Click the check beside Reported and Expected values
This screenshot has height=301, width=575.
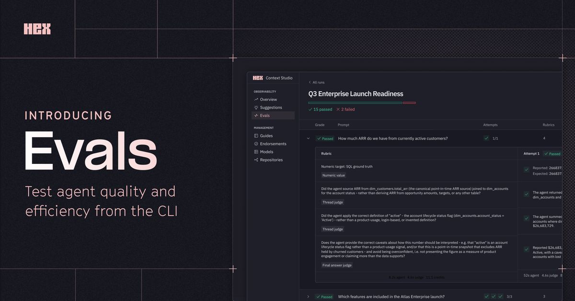(x=527, y=170)
